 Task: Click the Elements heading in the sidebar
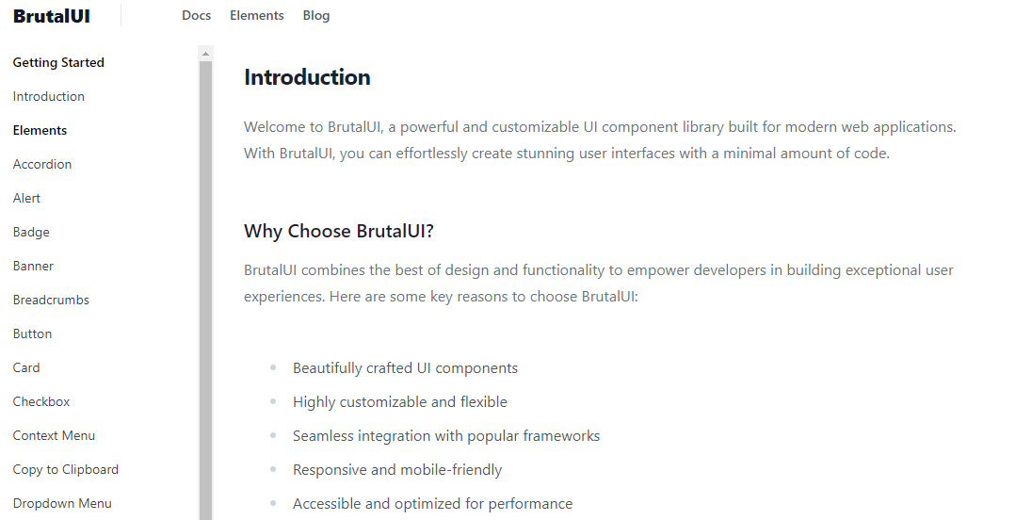tap(40, 130)
